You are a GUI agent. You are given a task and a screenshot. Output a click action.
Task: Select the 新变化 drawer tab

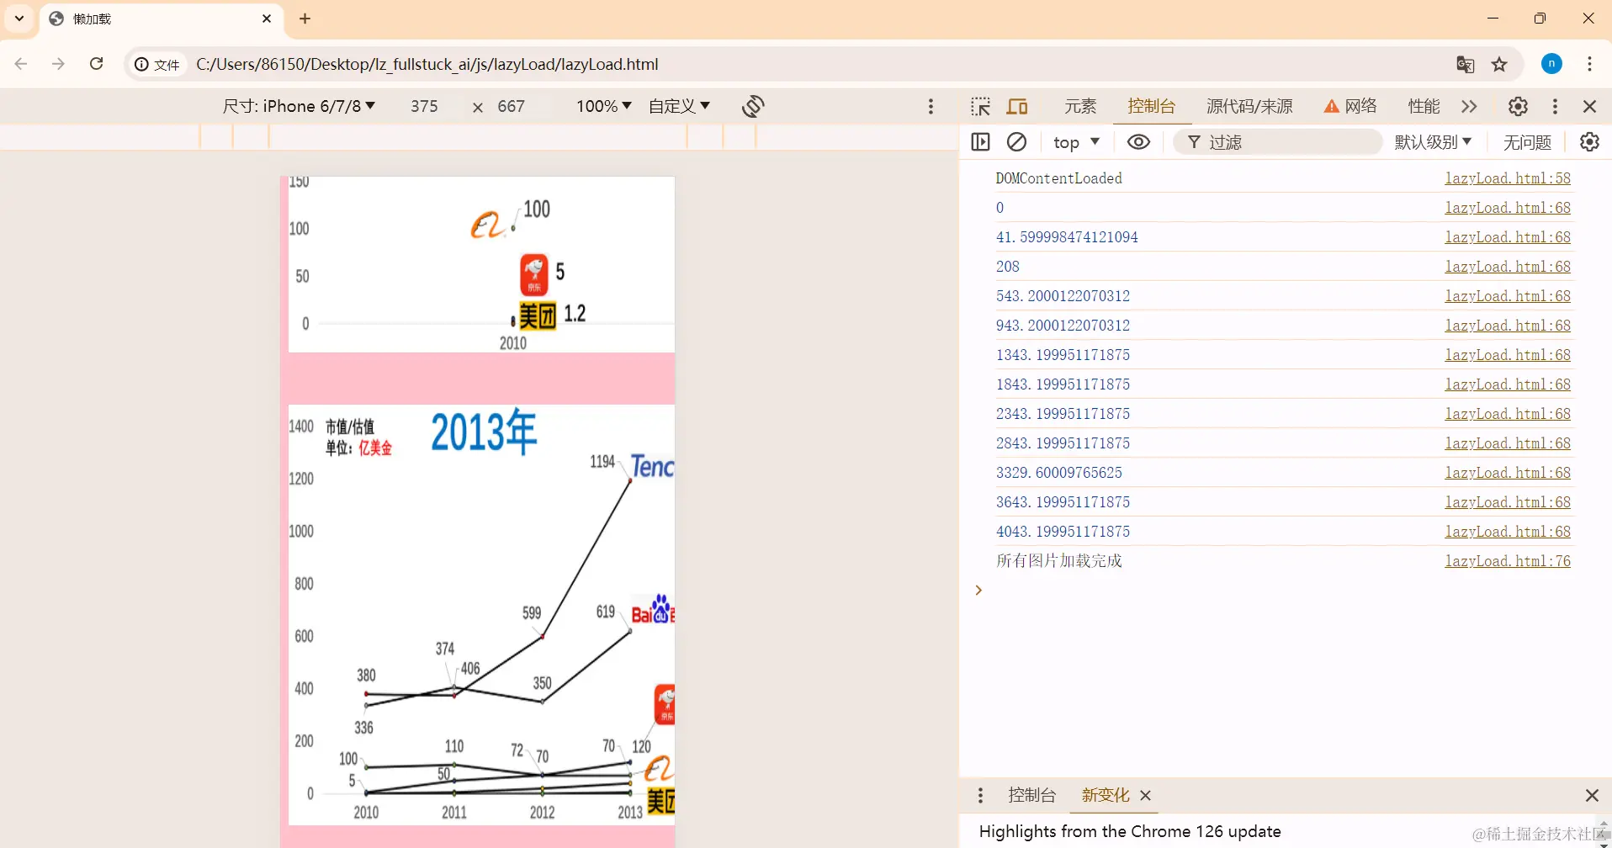pos(1105,795)
